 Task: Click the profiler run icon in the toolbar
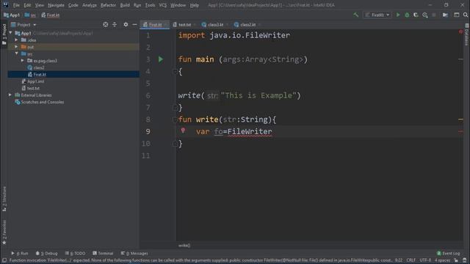point(425,15)
